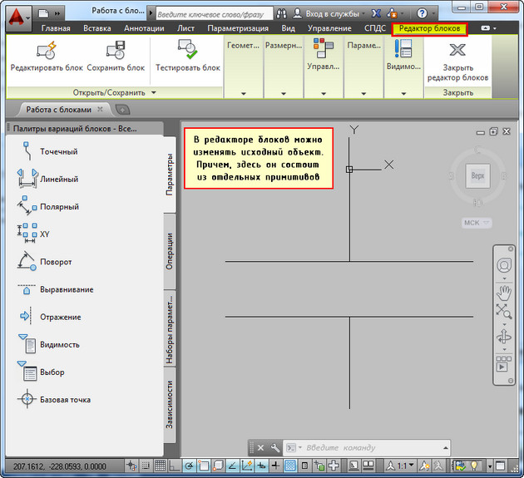The width and height of the screenshot is (524, 478).
Task: Click Закрыть редактор блоков button
Action: [x=457, y=62]
